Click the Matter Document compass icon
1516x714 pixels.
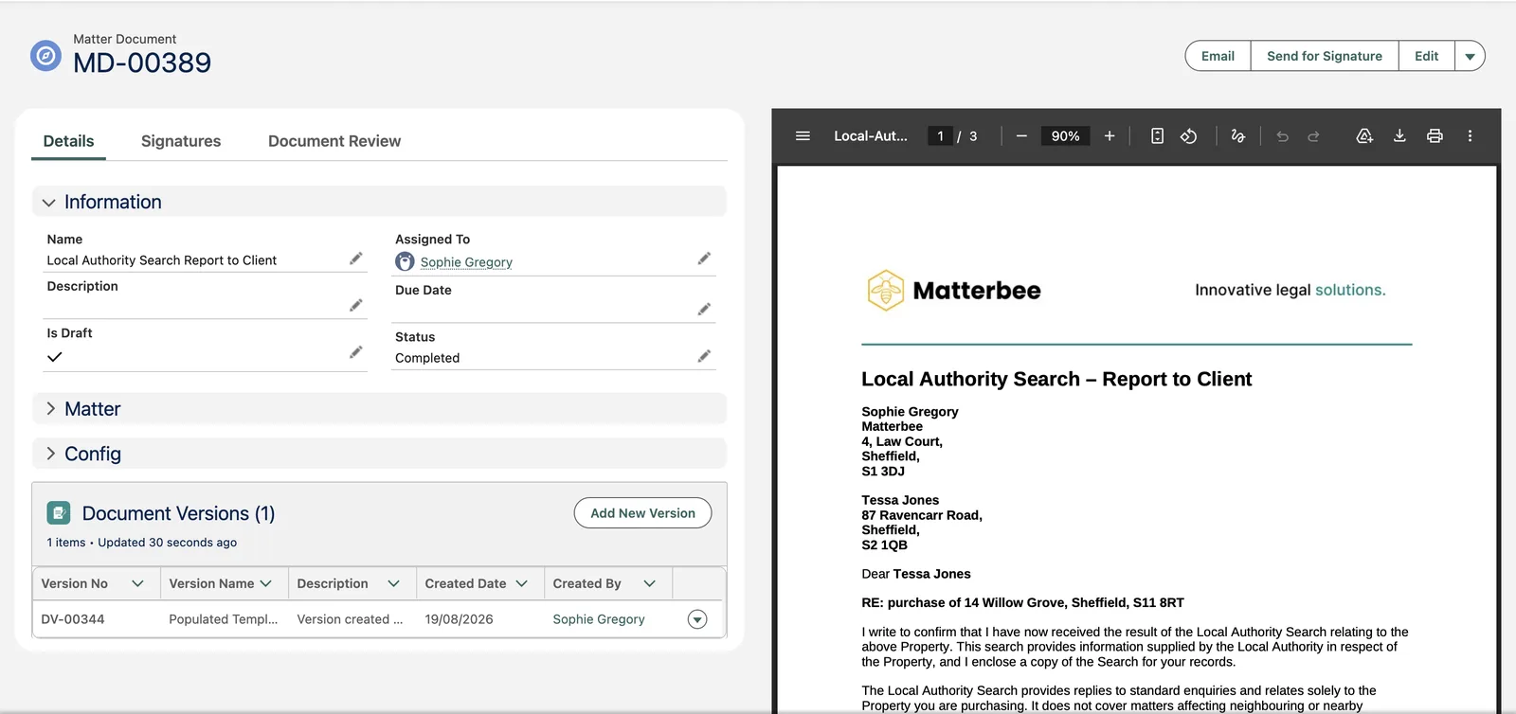tap(45, 56)
